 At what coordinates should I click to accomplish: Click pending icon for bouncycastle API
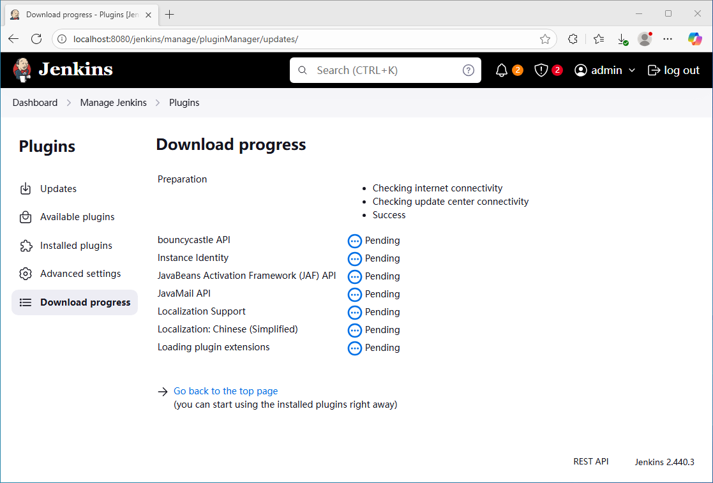click(x=355, y=241)
